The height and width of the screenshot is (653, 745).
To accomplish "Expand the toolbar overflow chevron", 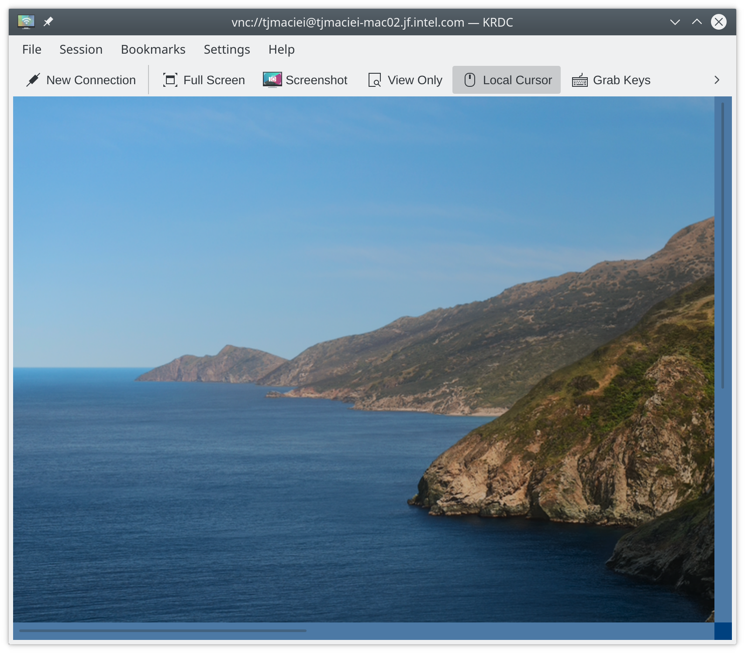I will coord(716,80).
